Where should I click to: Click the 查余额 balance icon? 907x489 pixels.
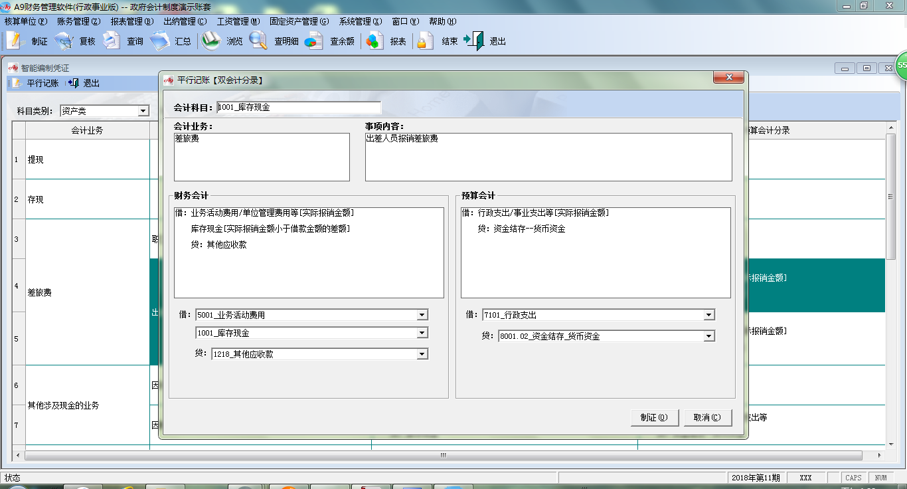click(313, 41)
